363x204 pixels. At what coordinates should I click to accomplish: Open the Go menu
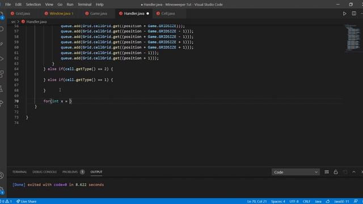click(60, 5)
